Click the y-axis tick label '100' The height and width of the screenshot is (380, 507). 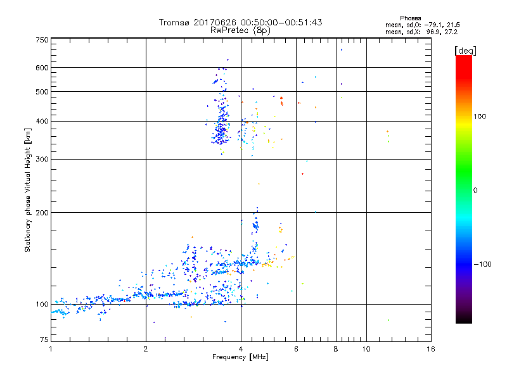(42, 305)
